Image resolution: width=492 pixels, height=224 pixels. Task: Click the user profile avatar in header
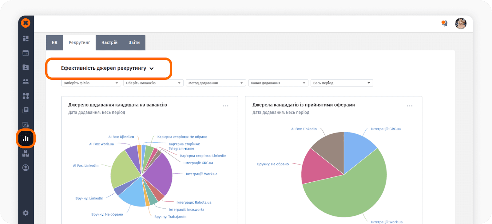pyautogui.click(x=461, y=23)
